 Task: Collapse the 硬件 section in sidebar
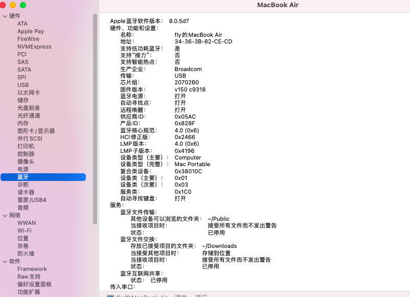[5, 16]
